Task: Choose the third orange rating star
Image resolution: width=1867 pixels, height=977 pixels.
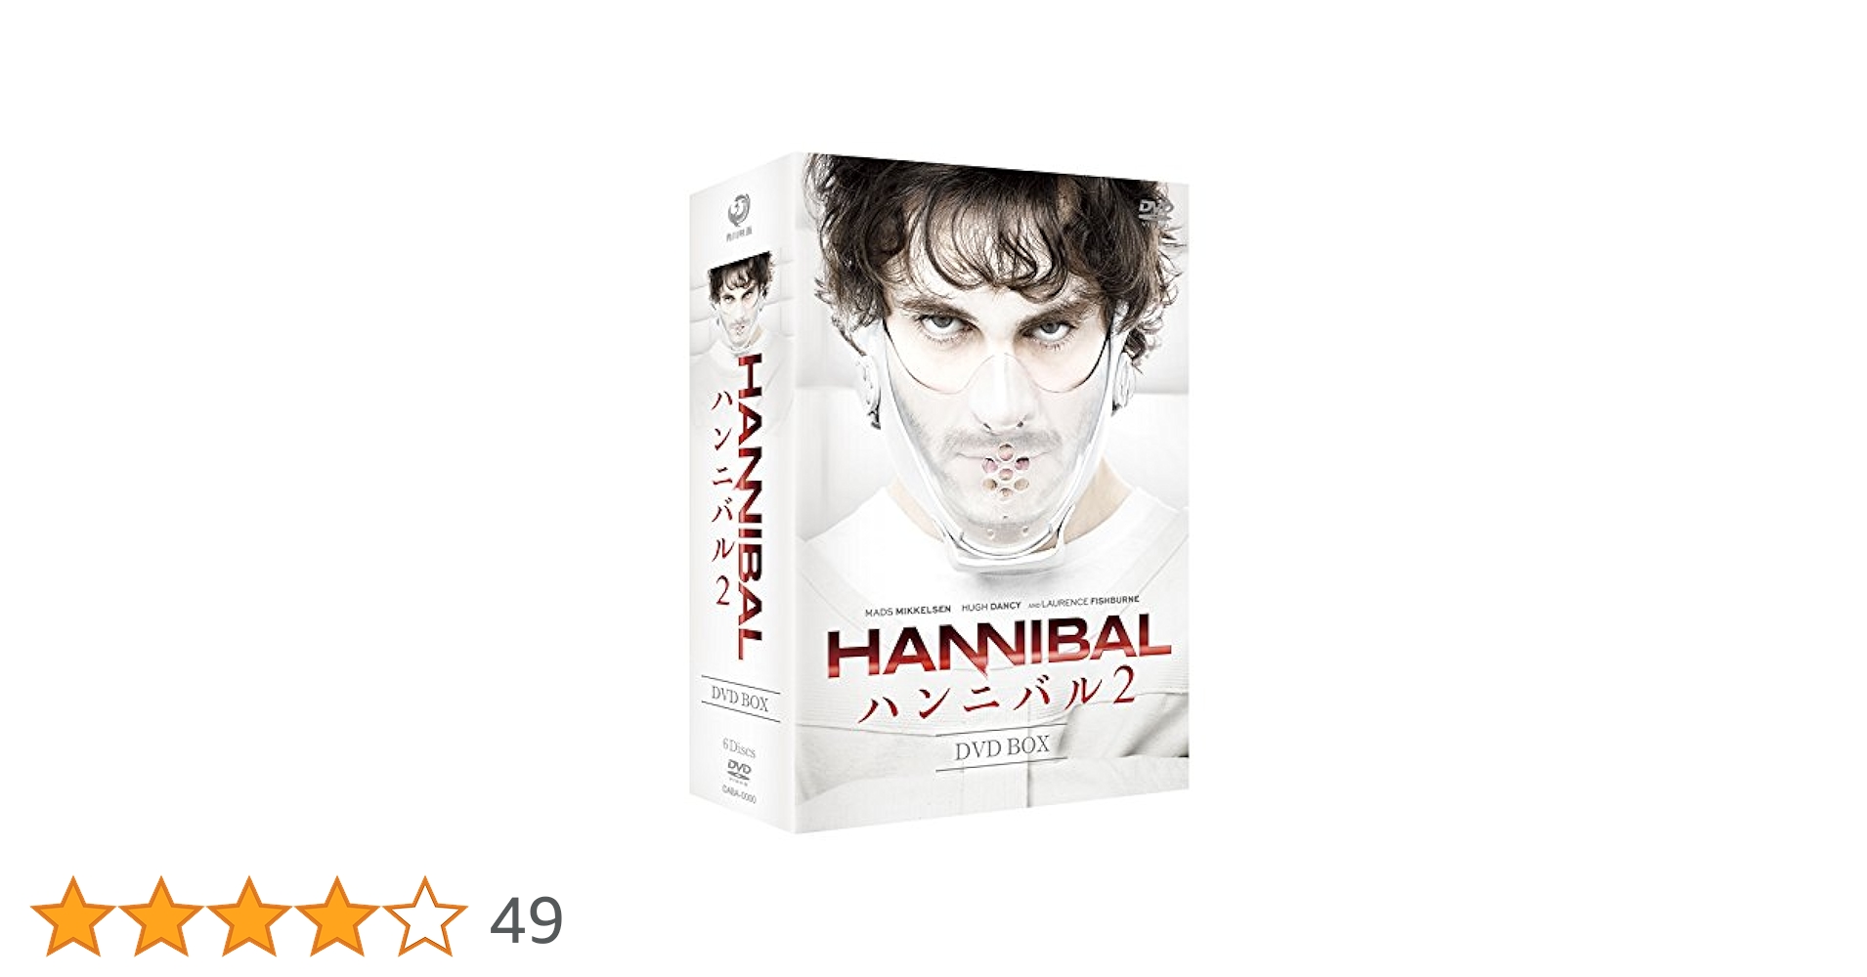Action: [248, 916]
